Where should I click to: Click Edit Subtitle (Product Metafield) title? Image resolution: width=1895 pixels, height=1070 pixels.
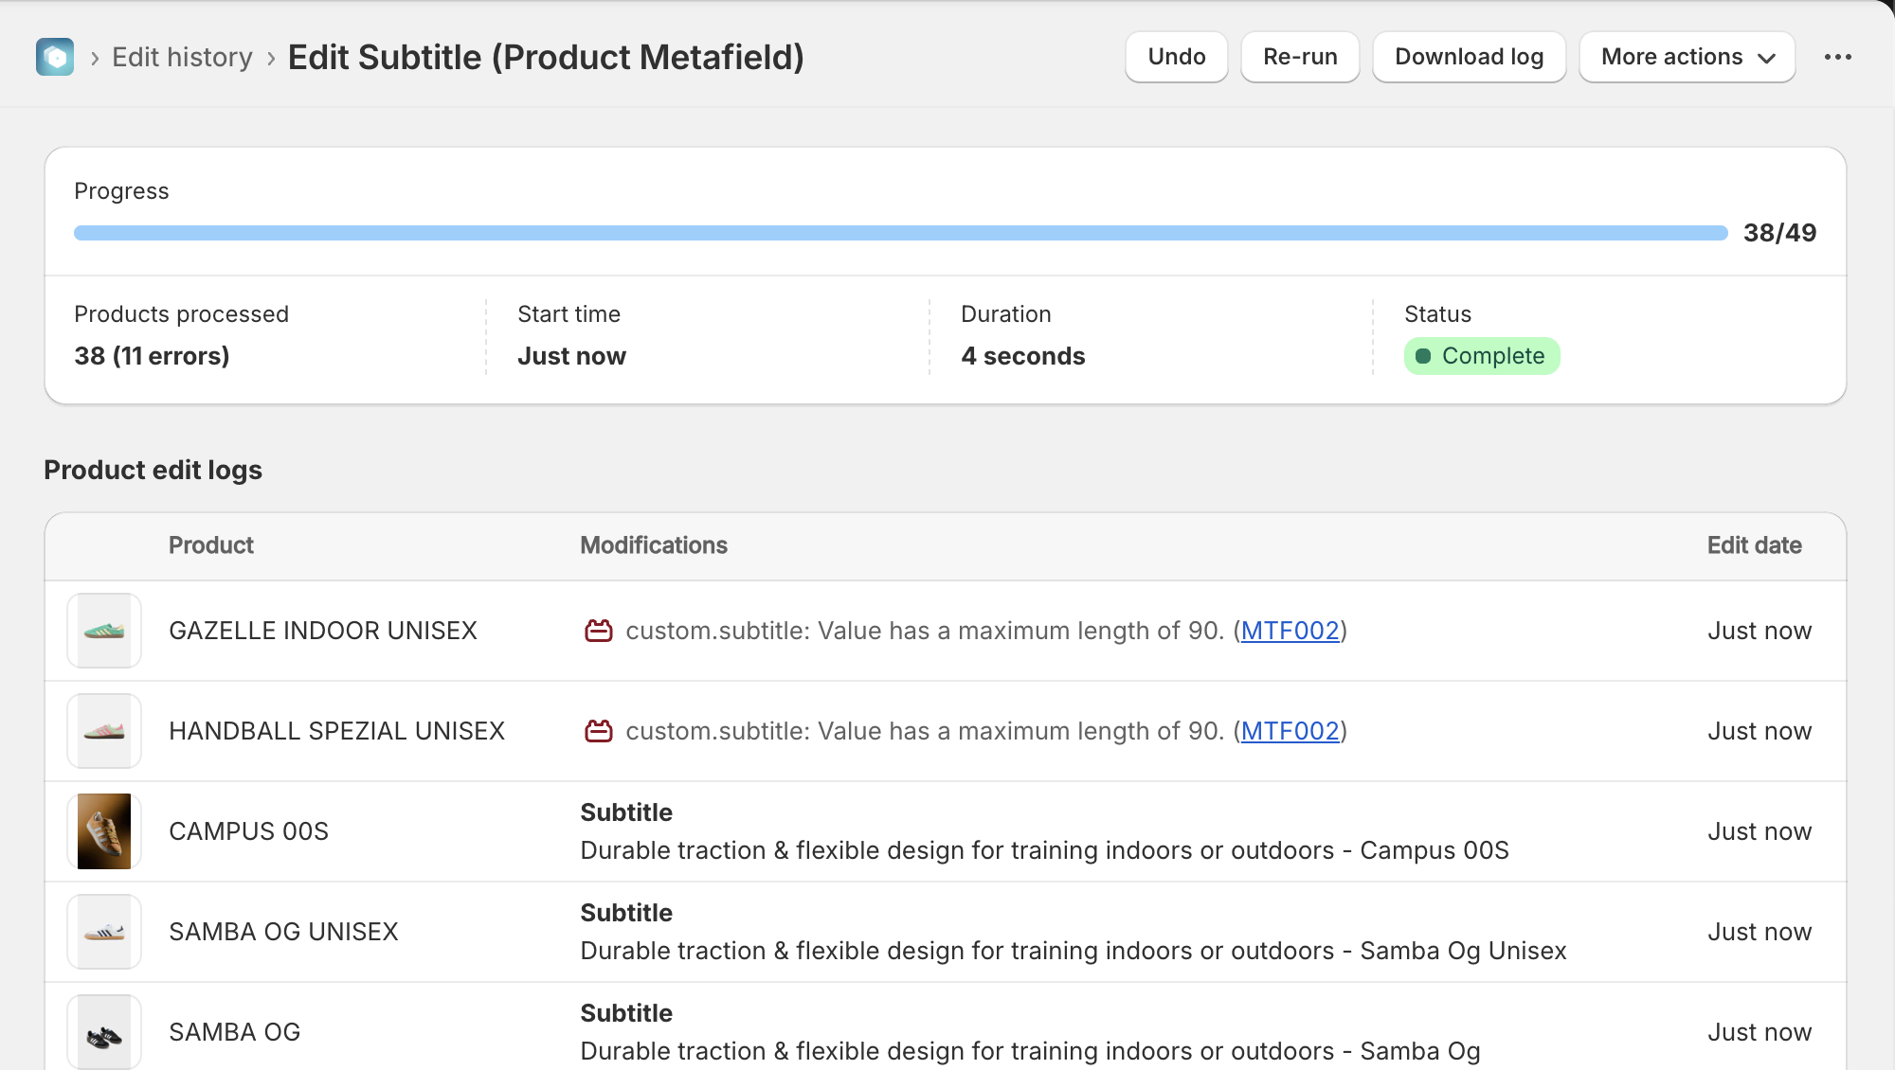[546, 57]
